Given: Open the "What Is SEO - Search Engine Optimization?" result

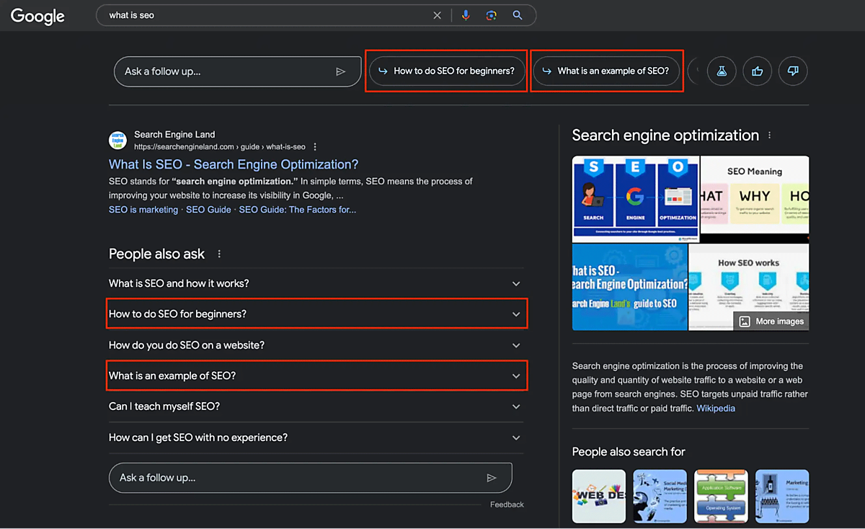Looking at the screenshot, I should pos(234,165).
